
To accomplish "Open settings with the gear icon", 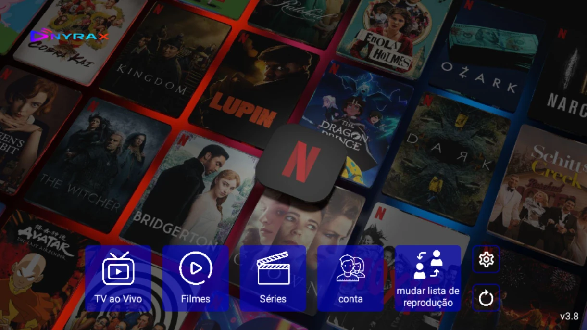I will tap(486, 260).
